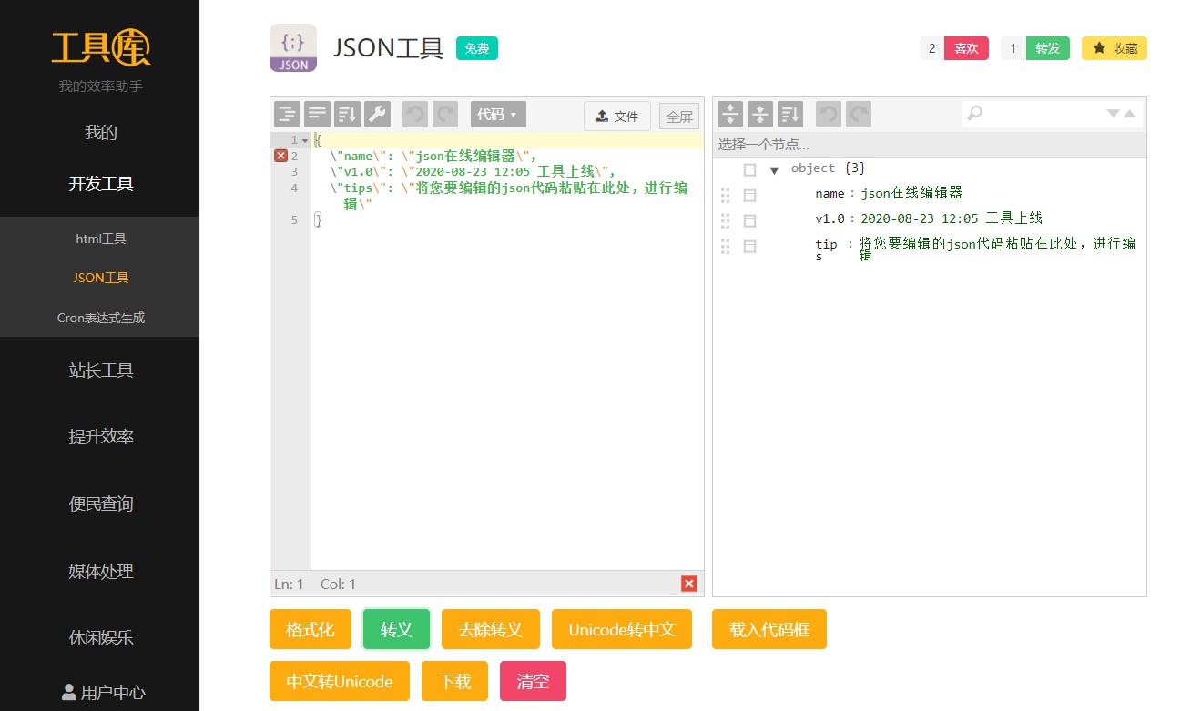Click the red error icon in status bar
1191x711 pixels.
pos(689,584)
